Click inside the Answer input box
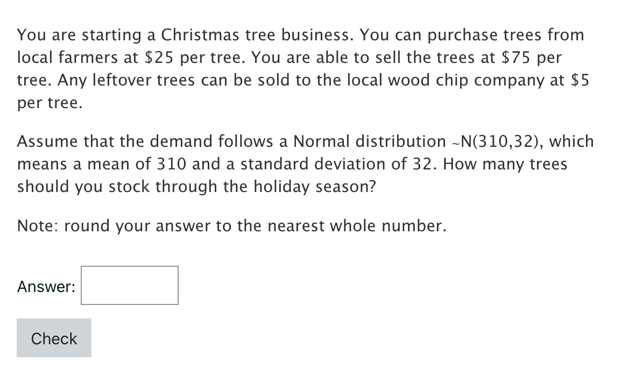This screenshot has width=621, height=369. tap(129, 285)
